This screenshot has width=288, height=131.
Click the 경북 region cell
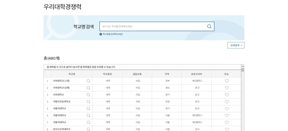point(167,81)
